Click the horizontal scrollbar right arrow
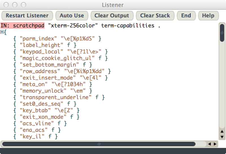The width and height of the screenshot is (226, 154). coord(215,144)
